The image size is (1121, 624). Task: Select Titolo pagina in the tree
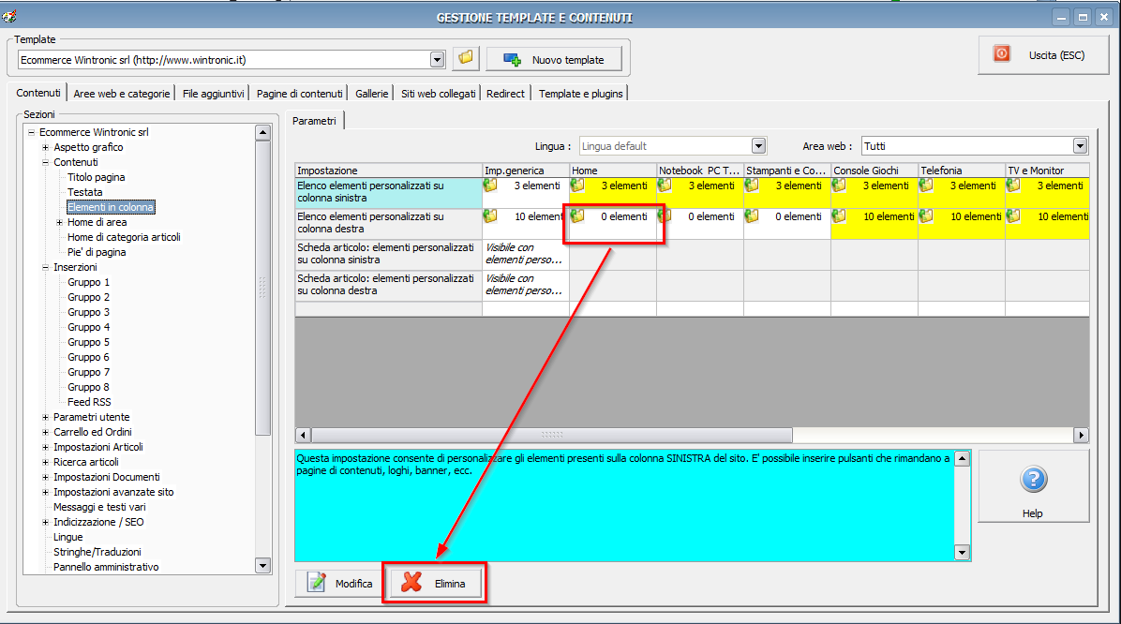97,177
